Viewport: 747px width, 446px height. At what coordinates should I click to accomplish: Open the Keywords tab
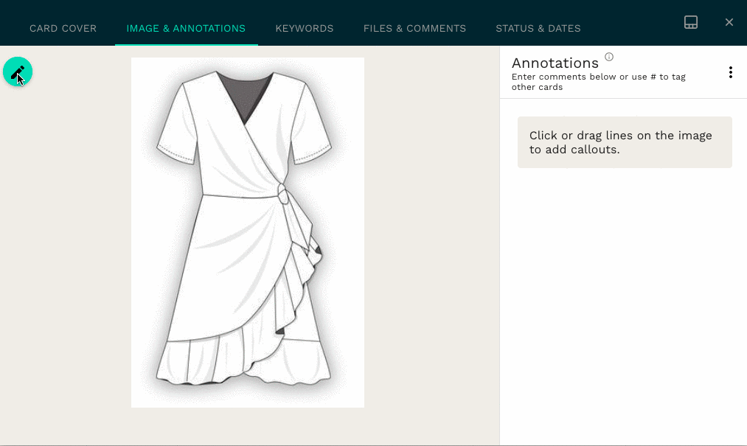tap(305, 29)
